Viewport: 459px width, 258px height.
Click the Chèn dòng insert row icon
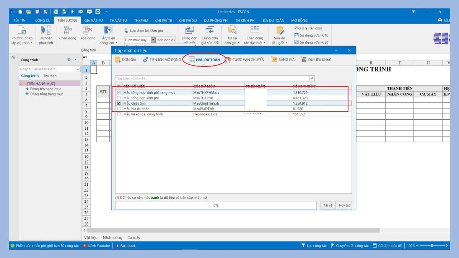pos(68,31)
